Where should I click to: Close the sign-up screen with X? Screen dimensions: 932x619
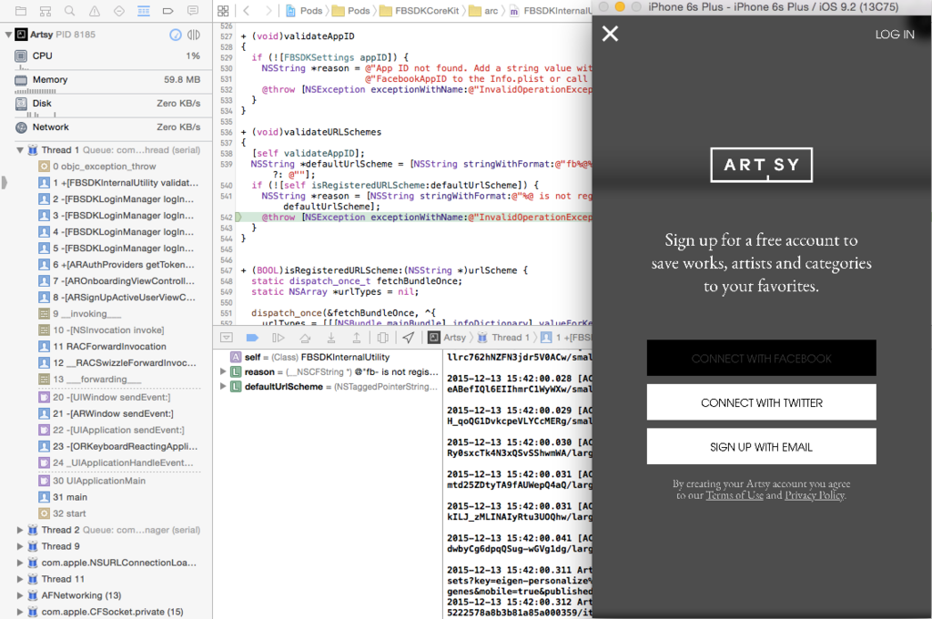click(x=610, y=34)
